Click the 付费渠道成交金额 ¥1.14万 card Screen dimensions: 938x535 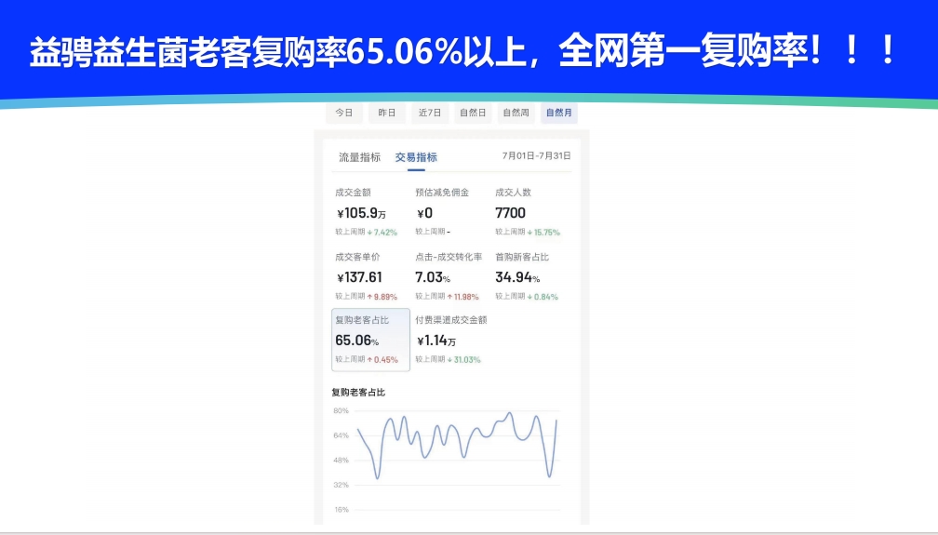coord(450,340)
